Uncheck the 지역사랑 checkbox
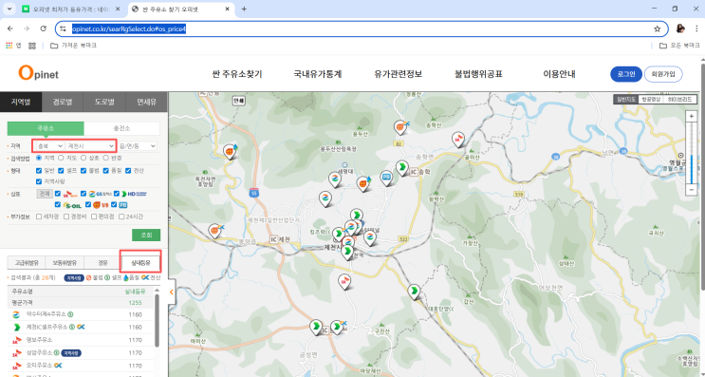The image size is (705, 377). 39,181
